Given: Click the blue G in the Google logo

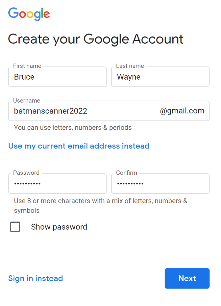Looking at the screenshot, I should [13, 13].
